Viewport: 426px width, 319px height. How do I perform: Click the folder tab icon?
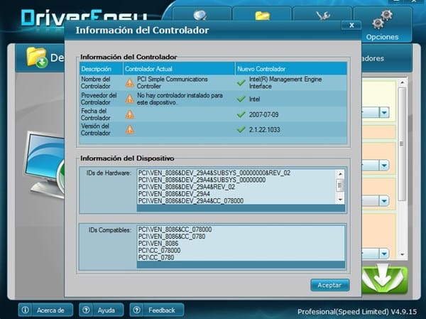(262, 16)
